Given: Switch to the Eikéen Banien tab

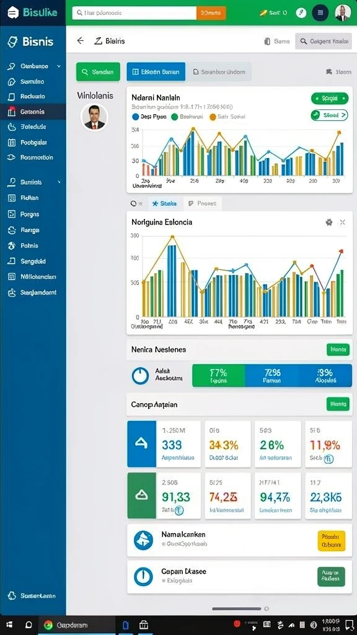Looking at the screenshot, I should tap(156, 72).
